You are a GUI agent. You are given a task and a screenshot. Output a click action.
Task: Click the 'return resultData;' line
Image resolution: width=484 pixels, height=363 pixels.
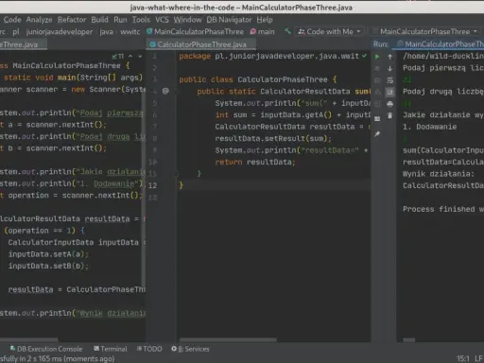point(255,162)
